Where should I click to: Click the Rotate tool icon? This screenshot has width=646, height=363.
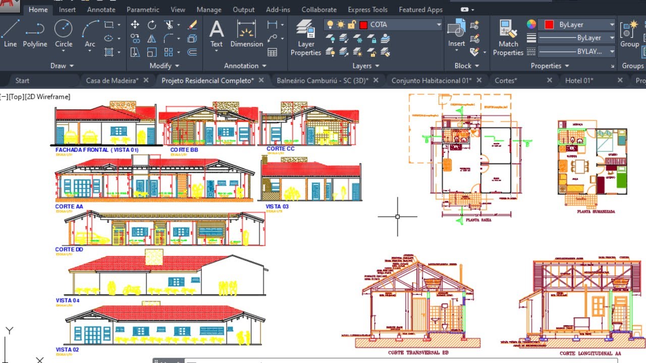(x=152, y=25)
